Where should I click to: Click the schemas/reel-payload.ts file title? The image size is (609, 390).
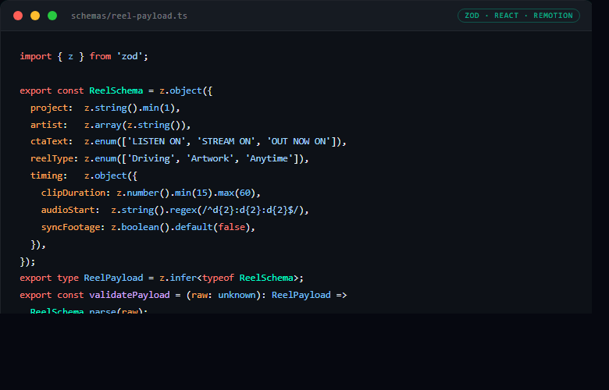click(129, 16)
